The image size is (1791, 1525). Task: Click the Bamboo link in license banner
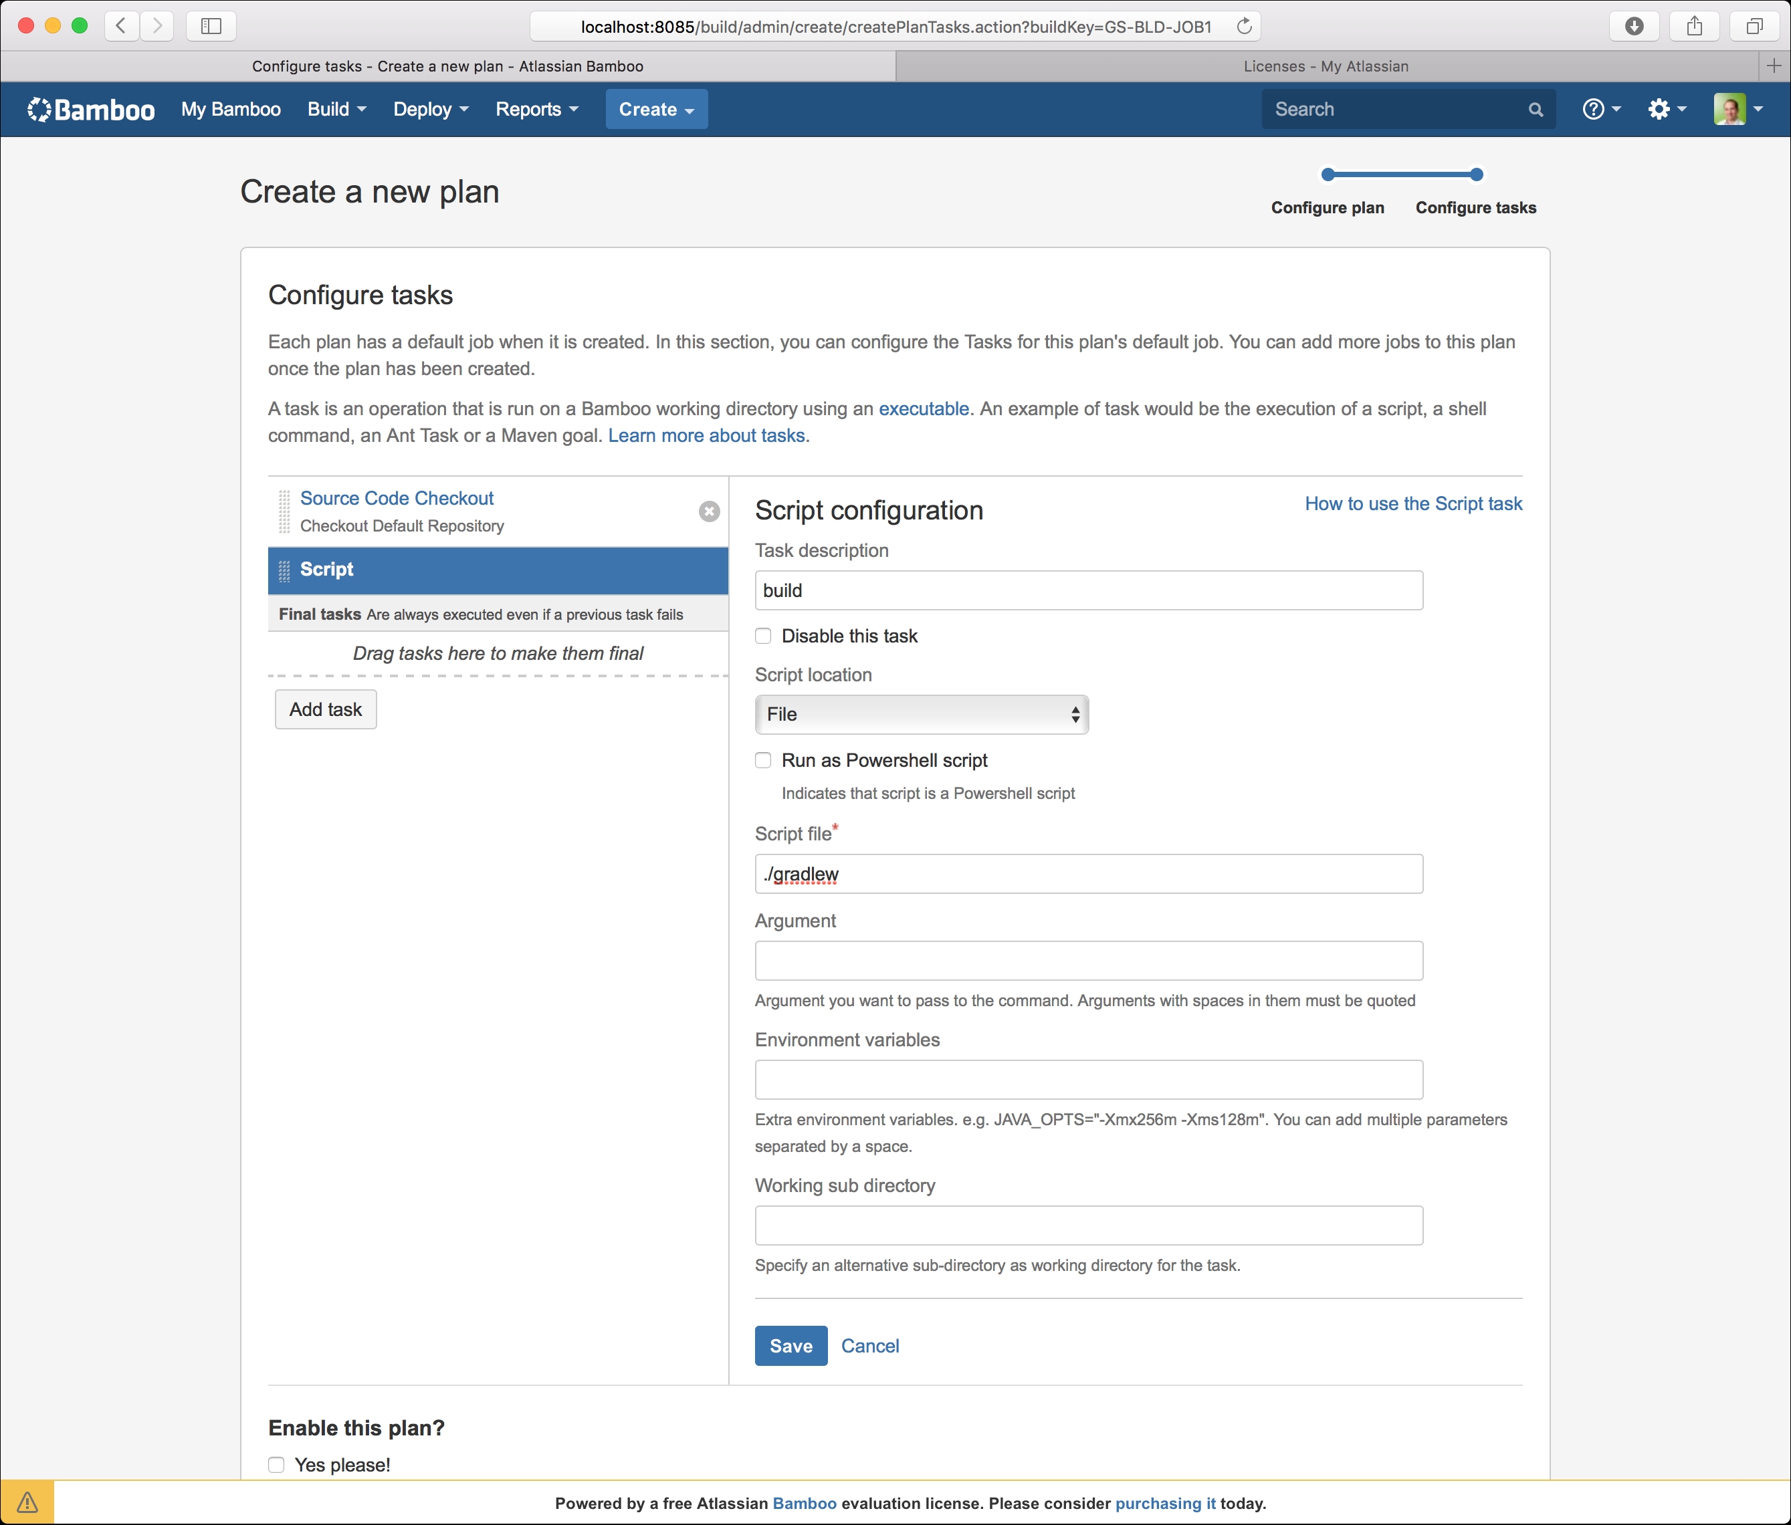804,1504
